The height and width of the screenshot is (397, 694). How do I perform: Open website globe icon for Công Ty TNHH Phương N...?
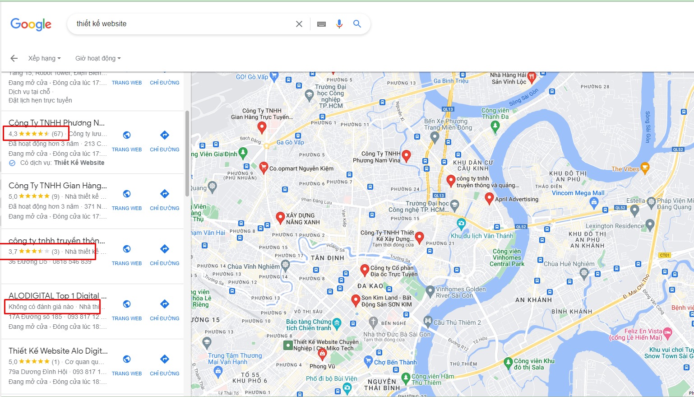coord(127,135)
